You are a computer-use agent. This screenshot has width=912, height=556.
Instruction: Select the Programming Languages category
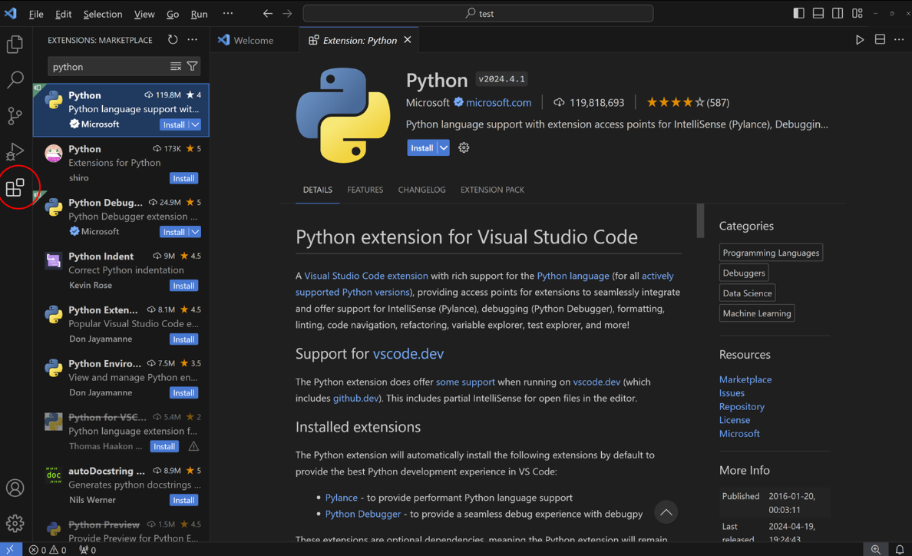point(771,253)
